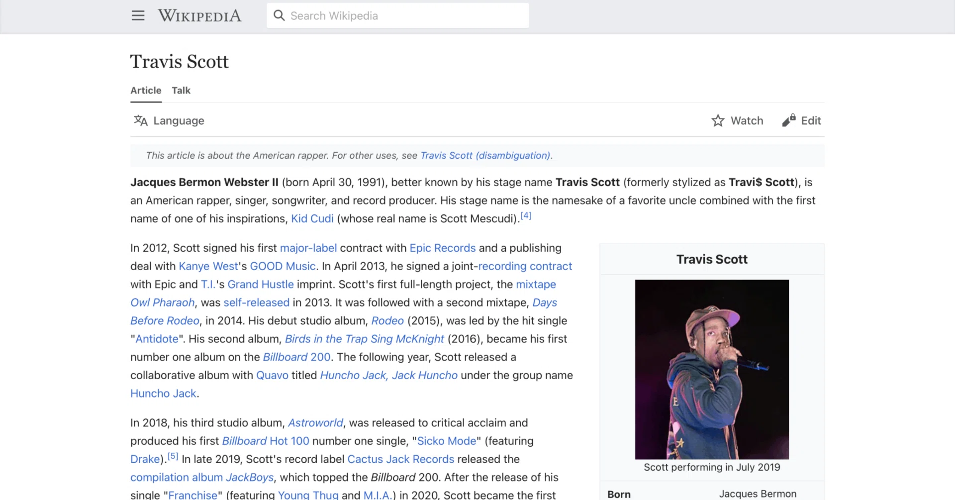Open the Antidote single link
Image resolution: width=955 pixels, height=500 pixels.
click(157, 339)
